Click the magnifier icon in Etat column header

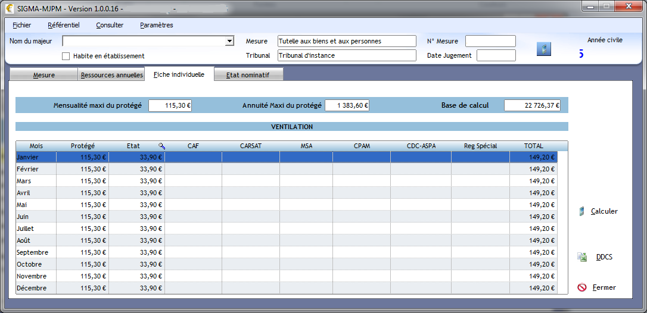161,146
